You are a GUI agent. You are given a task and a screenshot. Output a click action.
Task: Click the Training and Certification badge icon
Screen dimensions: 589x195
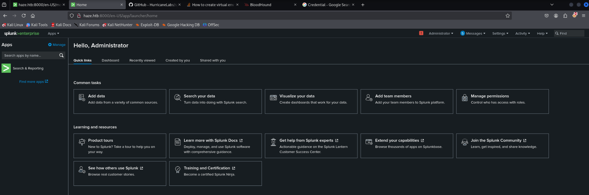(178, 170)
